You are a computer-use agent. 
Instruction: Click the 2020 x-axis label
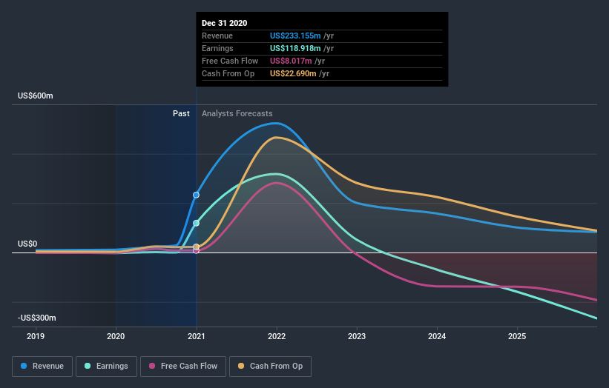pyautogui.click(x=116, y=336)
